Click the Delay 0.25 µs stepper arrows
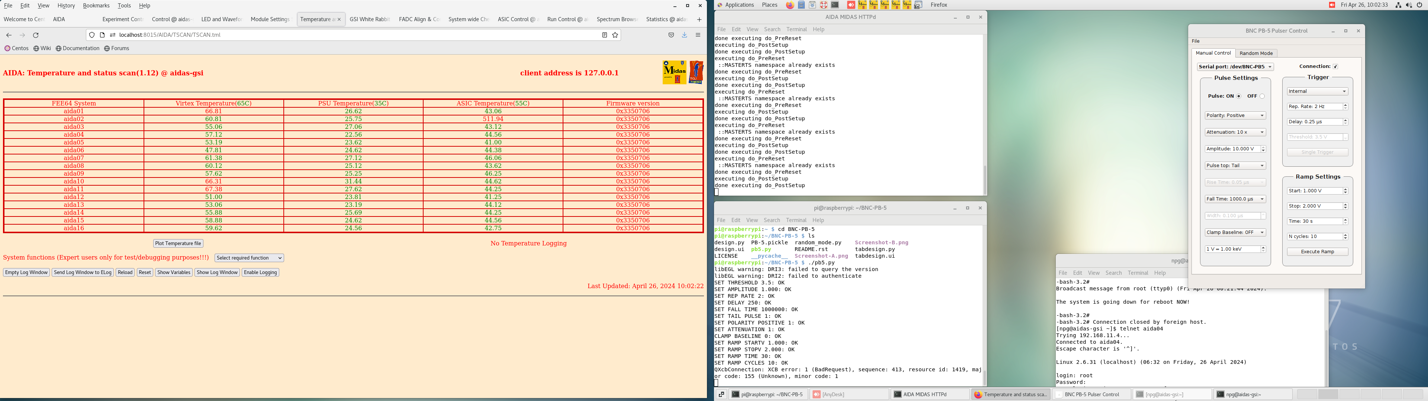Screen dimensions: 1428x401 [x=1345, y=122]
